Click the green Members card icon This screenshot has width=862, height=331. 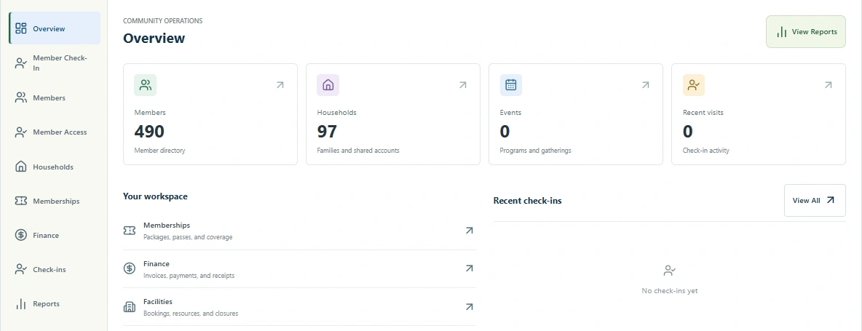(x=145, y=85)
